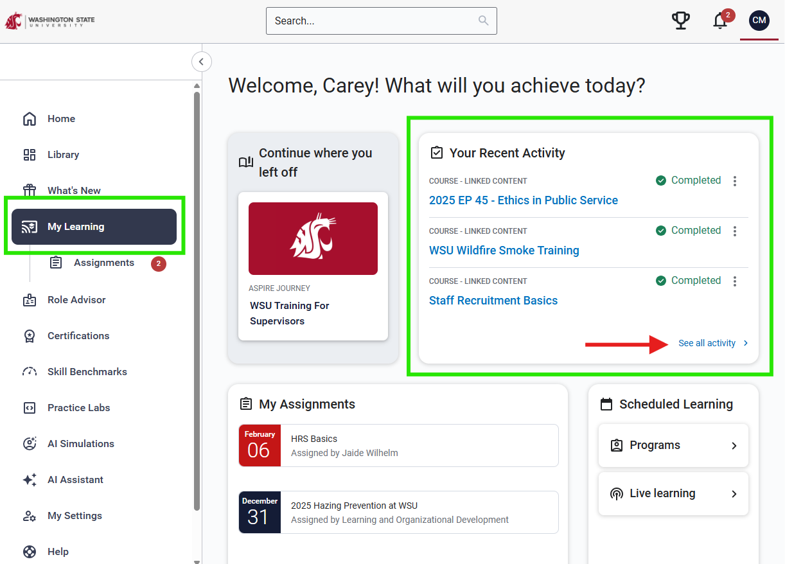Open Practice Labs in sidebar

click(x=78, y=408)
